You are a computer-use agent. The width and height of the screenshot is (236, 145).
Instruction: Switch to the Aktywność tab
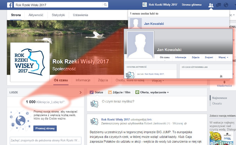[x=36, y=15]
